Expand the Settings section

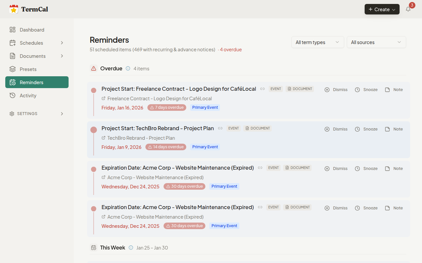[62, 114]
